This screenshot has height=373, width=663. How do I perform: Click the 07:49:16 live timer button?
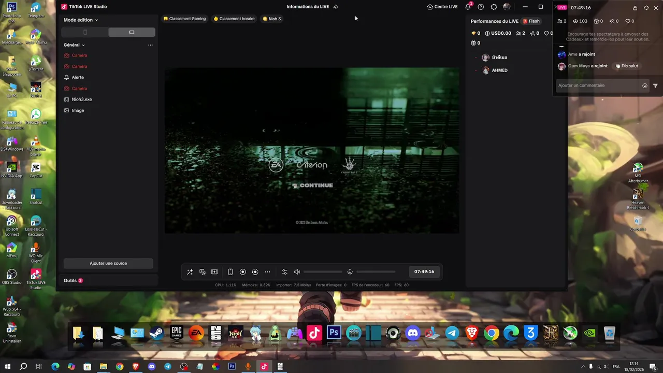coord(424,271)
